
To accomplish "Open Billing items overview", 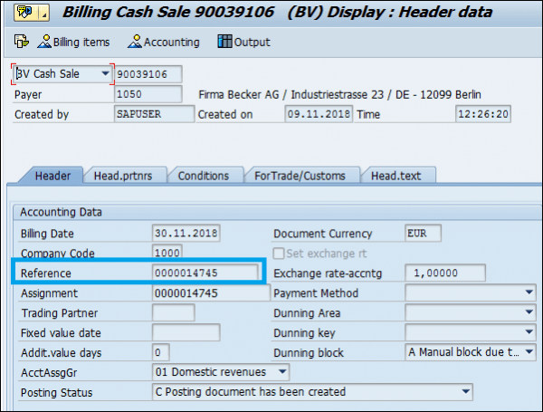I will tap(73, 42).
